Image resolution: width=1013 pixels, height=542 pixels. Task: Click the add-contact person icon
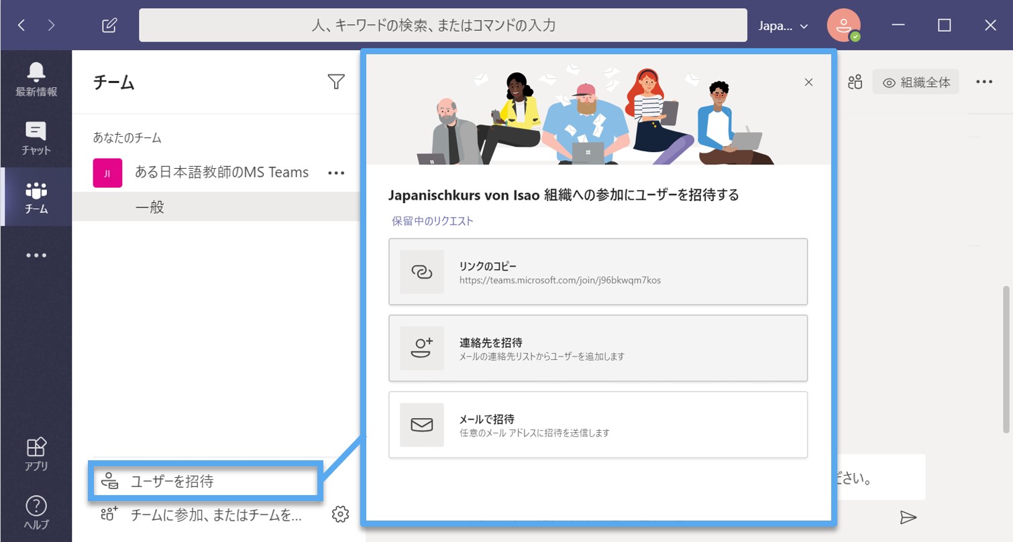pos(422,348)
